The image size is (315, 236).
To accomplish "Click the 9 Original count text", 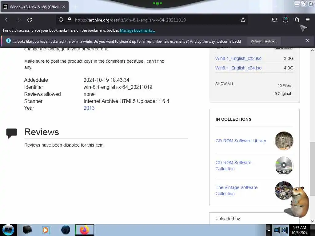I will (x=283, y=94).
